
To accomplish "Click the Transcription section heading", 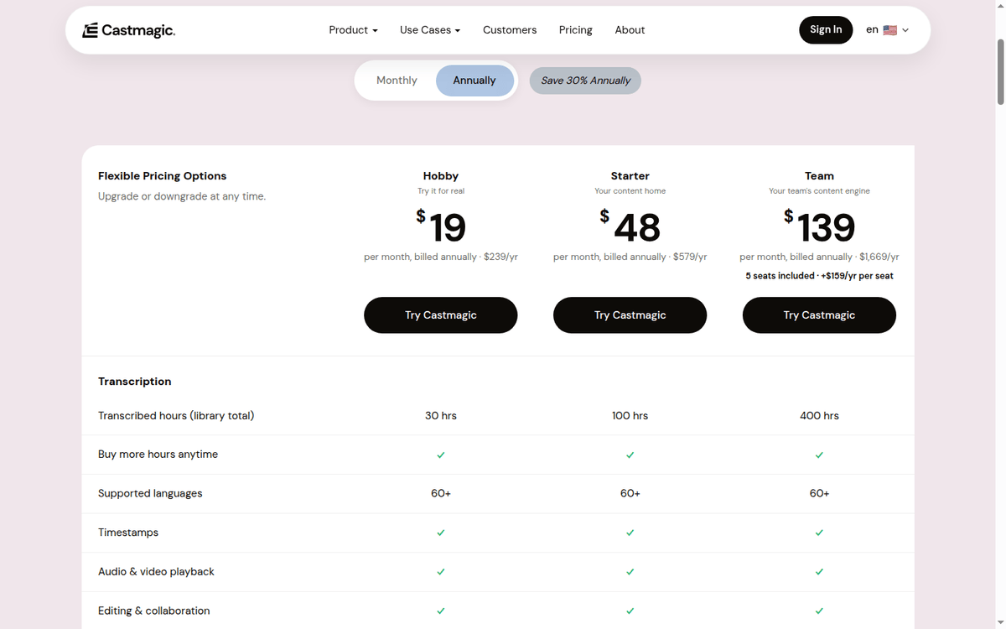I will (x=134, y=382).
